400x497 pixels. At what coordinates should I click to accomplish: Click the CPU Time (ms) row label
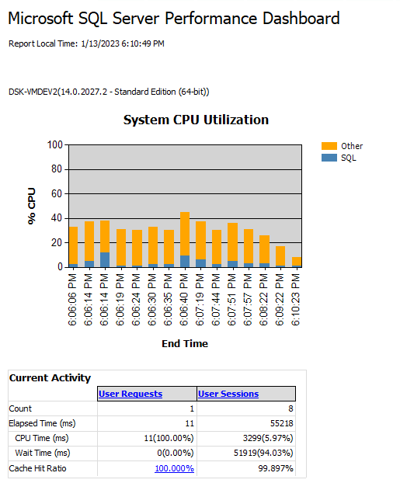coord(42,438)
